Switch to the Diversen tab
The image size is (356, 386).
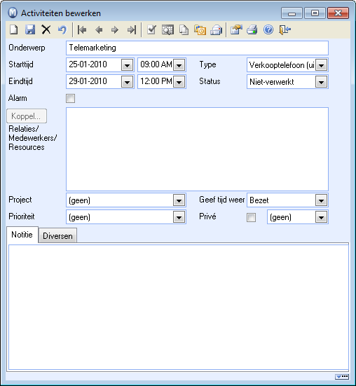pyautogui.click(x=57, y=235)
